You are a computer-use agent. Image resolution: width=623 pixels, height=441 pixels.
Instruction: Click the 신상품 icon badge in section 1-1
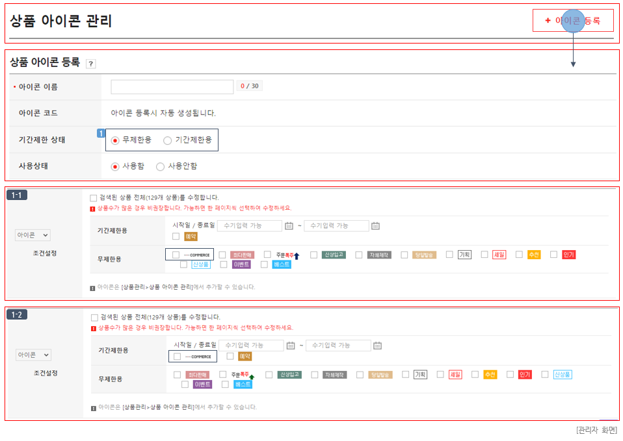[x=201, y=264]
